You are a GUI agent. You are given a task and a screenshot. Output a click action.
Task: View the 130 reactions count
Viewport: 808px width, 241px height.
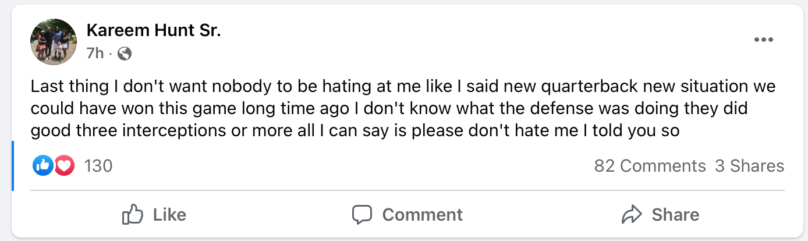(98, 166)
